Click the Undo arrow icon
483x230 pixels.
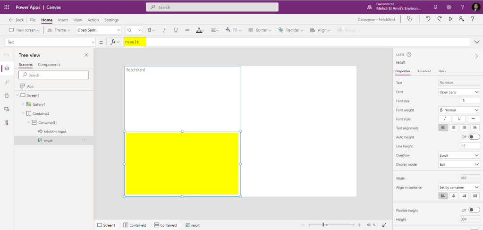tap(428, 19)
